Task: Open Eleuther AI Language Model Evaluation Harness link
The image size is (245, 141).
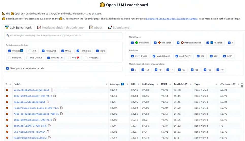Action: click(172, 19)
